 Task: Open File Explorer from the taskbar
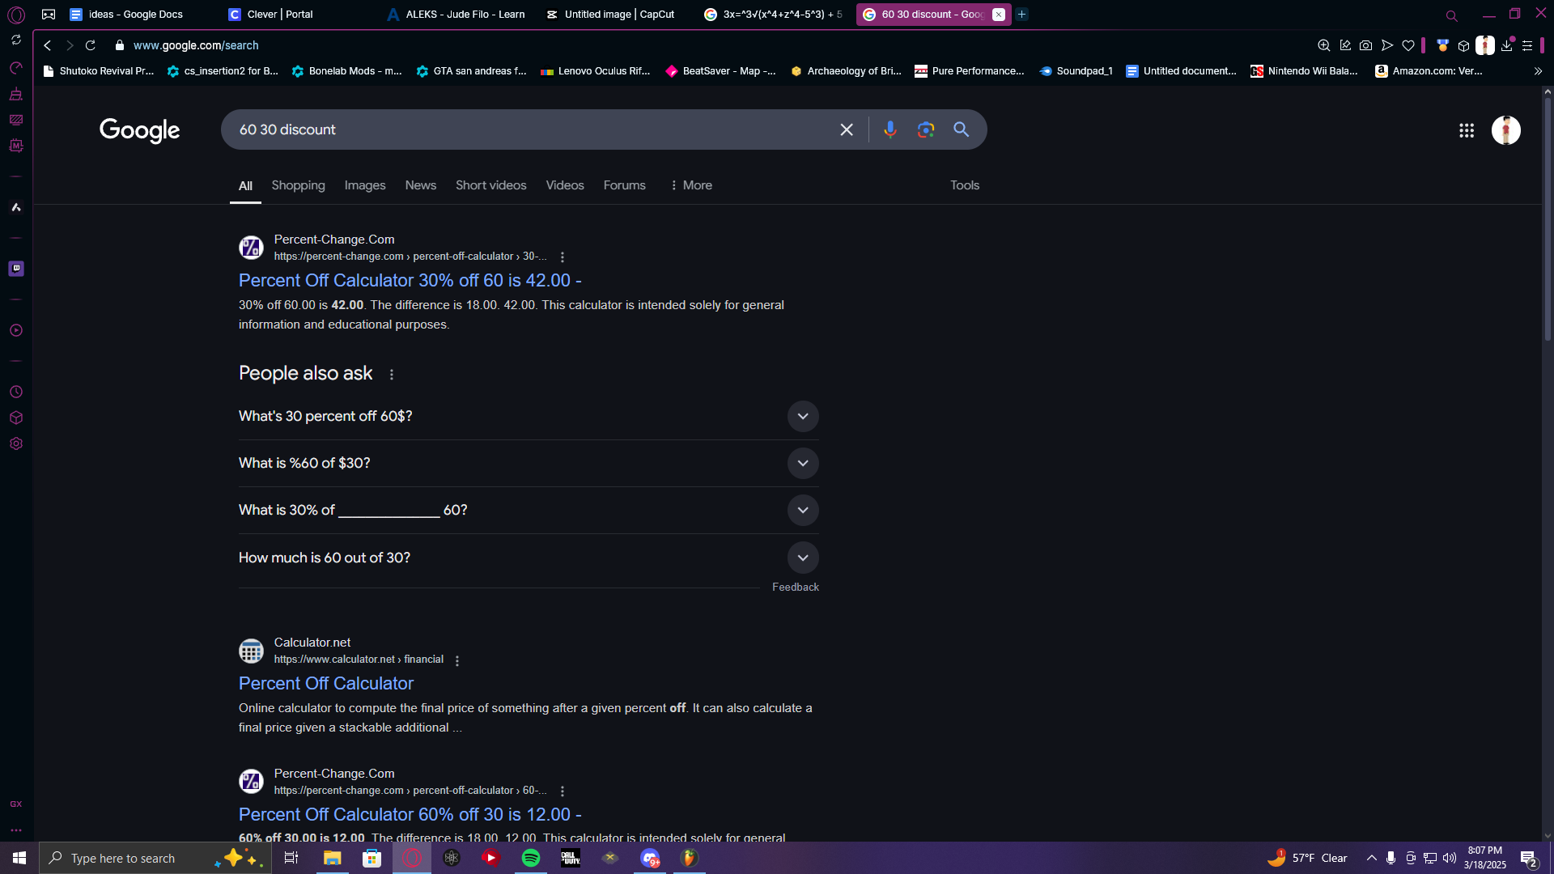tap(332, 858)
